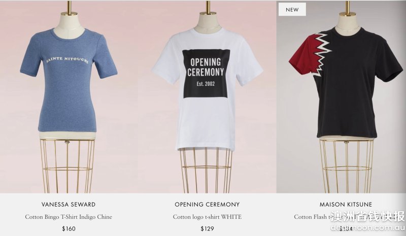
Task: Open the blue Vanessa Seward t-shirt photo
Action: [69, 97]
